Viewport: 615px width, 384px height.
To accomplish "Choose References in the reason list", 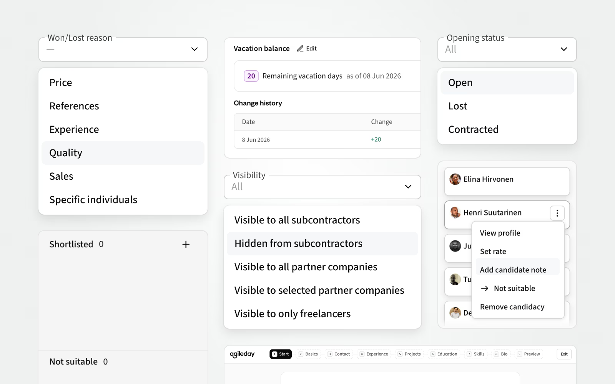I will pos(123,106).
